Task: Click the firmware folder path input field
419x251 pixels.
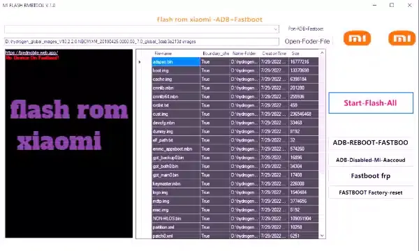Action: coord(142,42)
